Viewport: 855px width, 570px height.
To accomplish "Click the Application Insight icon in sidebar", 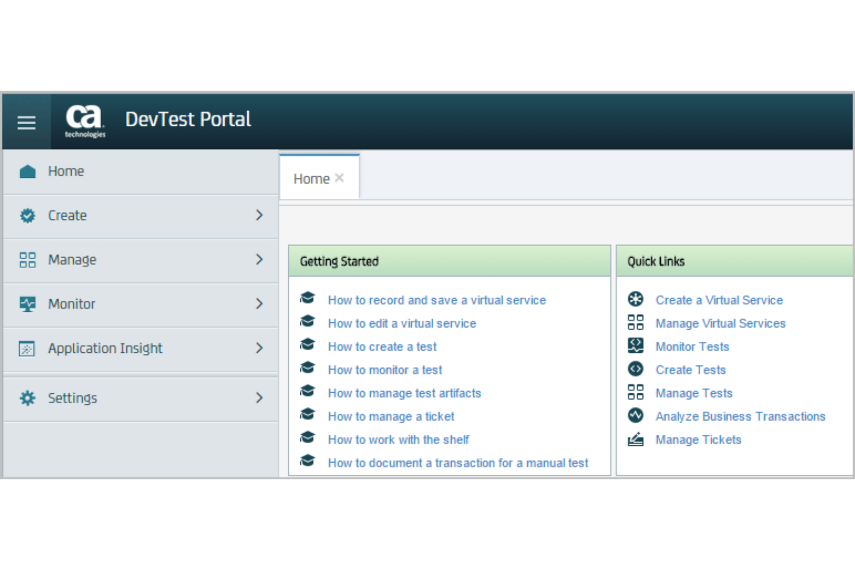I will pos(27,348).
